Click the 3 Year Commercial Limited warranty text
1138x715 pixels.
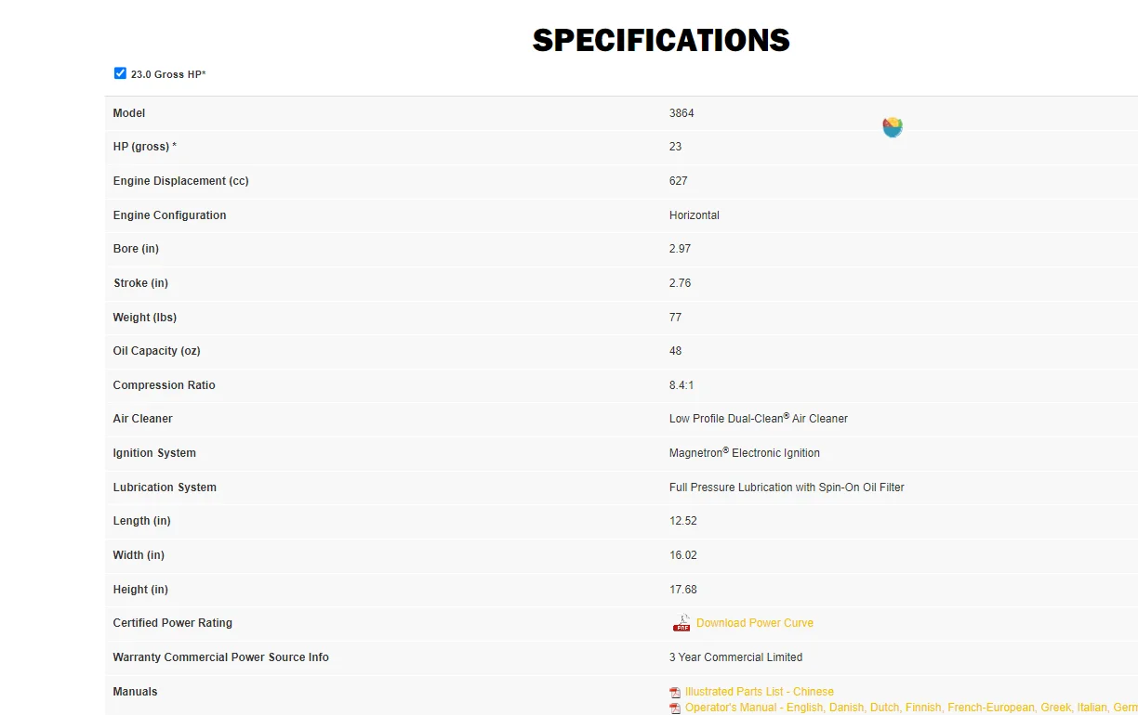(735, 657)
